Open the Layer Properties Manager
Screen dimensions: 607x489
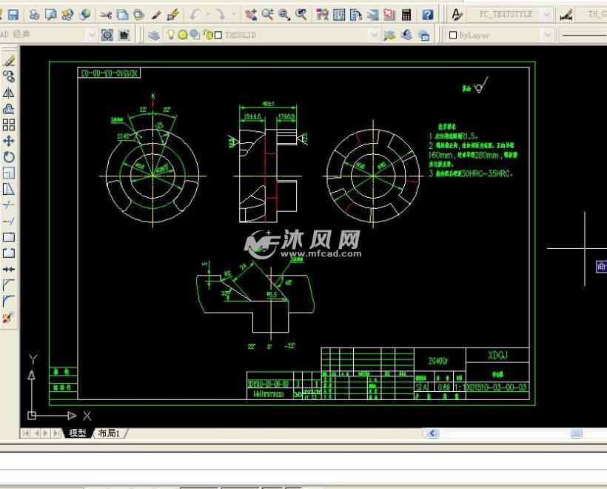(x=154, y=35)
